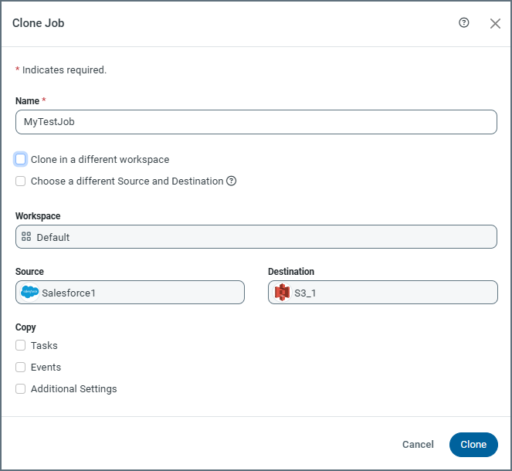
Task: Tick Choose a different Source and Destination
Action: coord(21,181)
